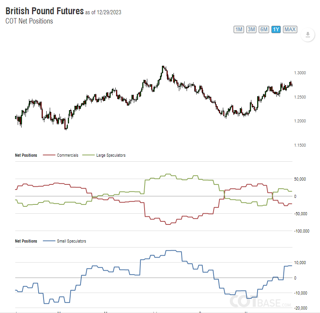Show the 6M time range
Viewport: 320px width, 313px height.
click(264, 29)
